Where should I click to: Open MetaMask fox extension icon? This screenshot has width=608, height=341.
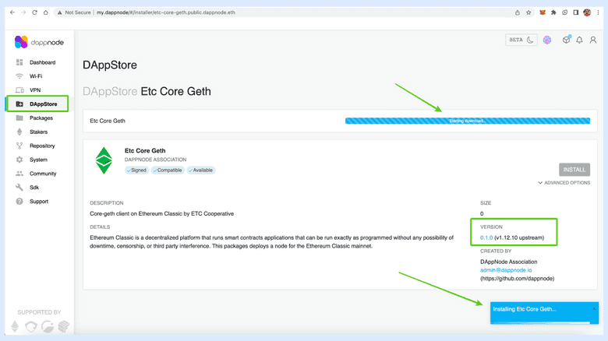tap(542, 13)
